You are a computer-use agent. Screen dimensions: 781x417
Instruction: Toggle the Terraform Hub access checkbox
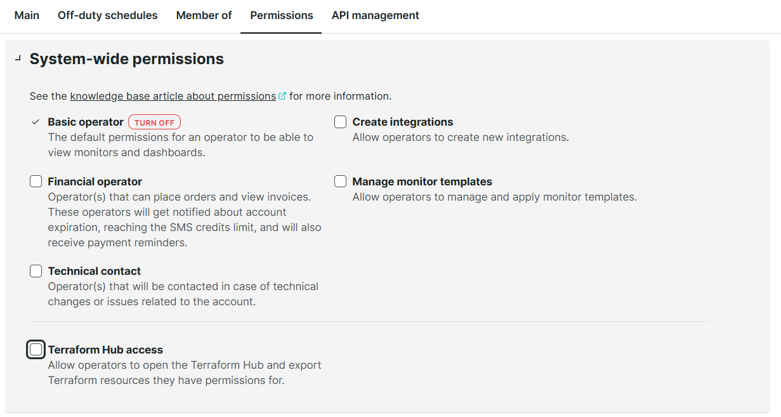click(x=36, y=350)
